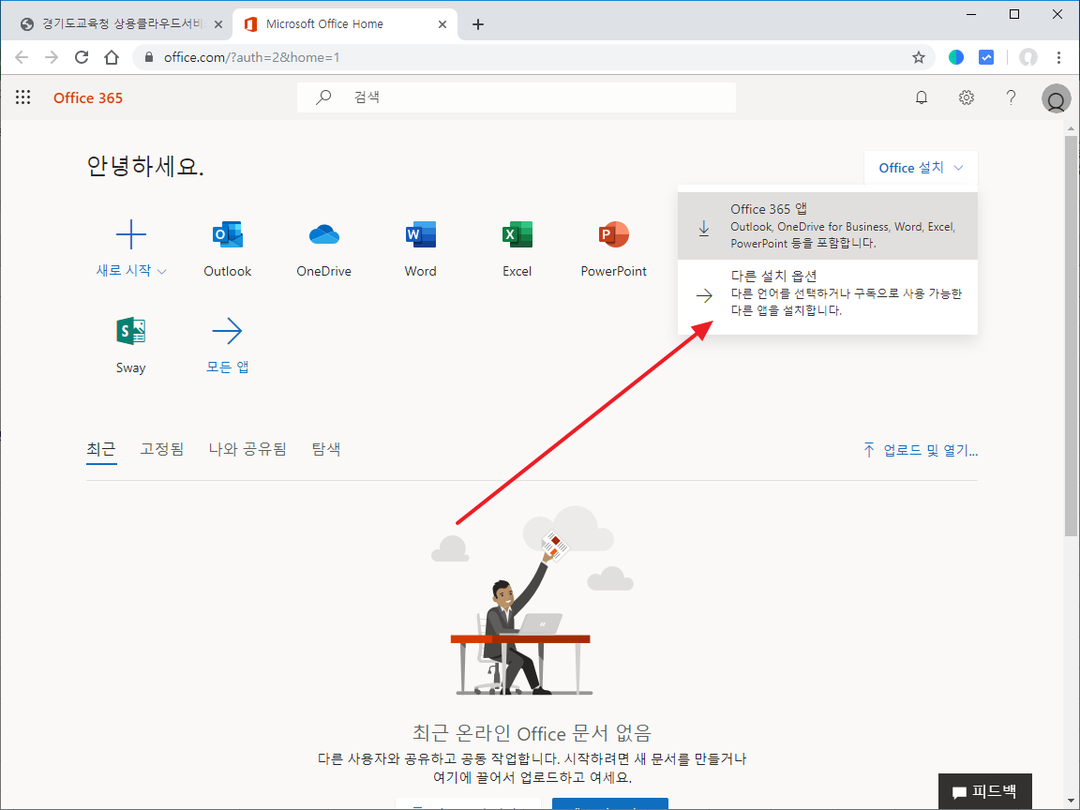
Task: Open the notifications bell
Action: coord(922,97)
